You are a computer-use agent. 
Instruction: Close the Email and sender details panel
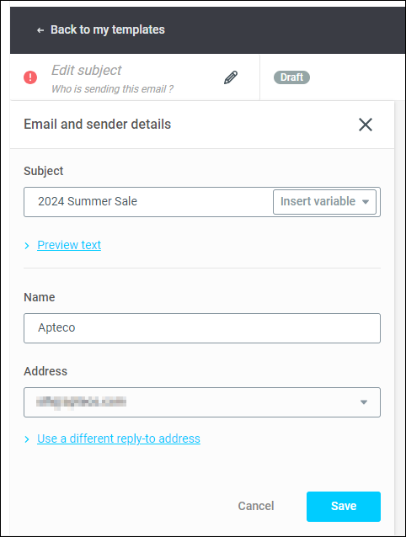pyautogui.click(x=366, y=125)
